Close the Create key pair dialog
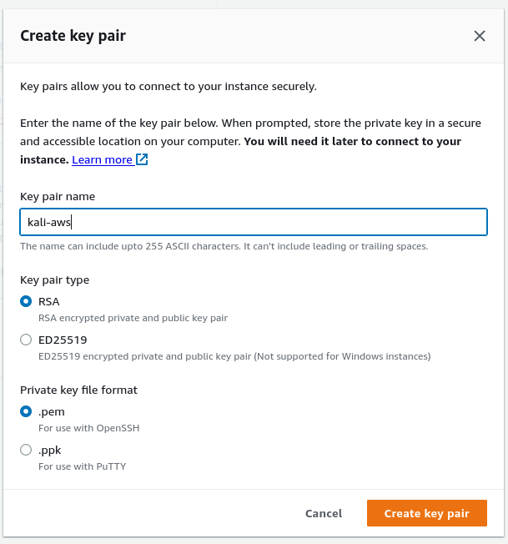Screen dimensions: 508x544 pos(480,36)
